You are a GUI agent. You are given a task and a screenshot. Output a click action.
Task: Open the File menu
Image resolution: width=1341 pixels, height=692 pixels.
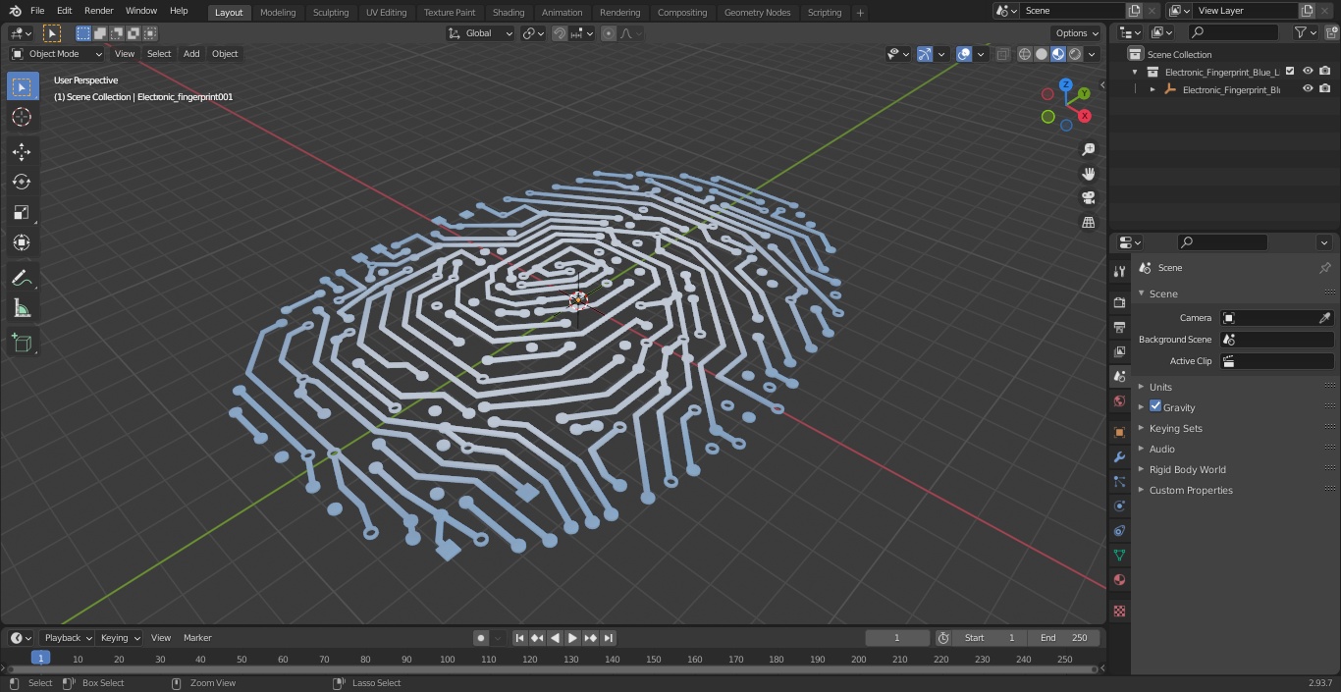pyautogui.click(x=37, y=11)
